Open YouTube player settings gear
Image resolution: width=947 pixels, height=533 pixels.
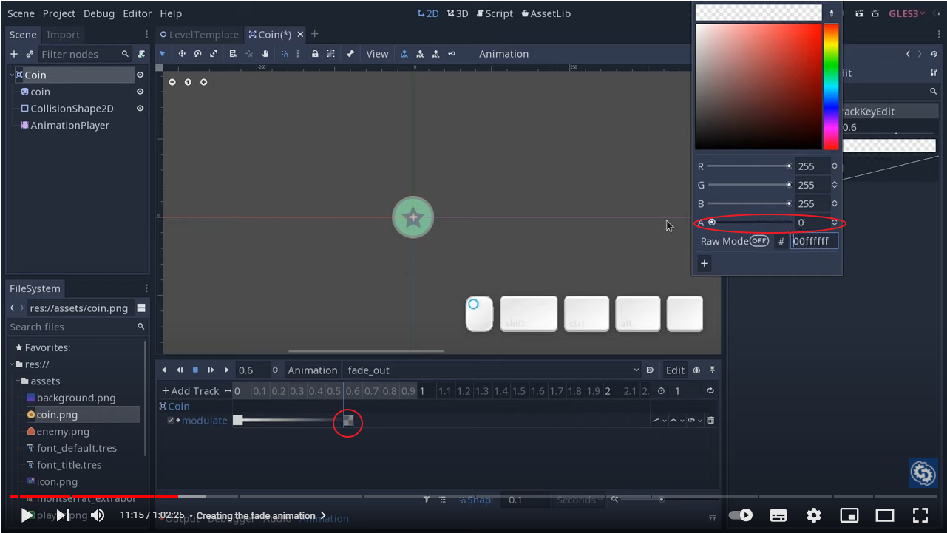[x=814, y=515]
